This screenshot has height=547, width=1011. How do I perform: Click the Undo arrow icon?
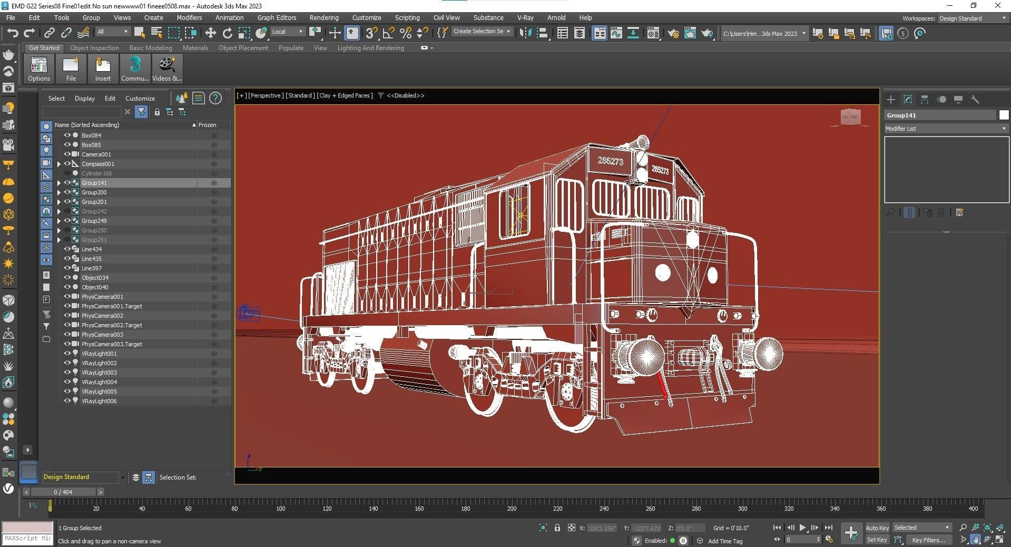pyautogui.click(x=13, y=33)
